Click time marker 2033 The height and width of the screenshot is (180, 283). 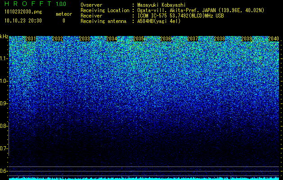85,39
